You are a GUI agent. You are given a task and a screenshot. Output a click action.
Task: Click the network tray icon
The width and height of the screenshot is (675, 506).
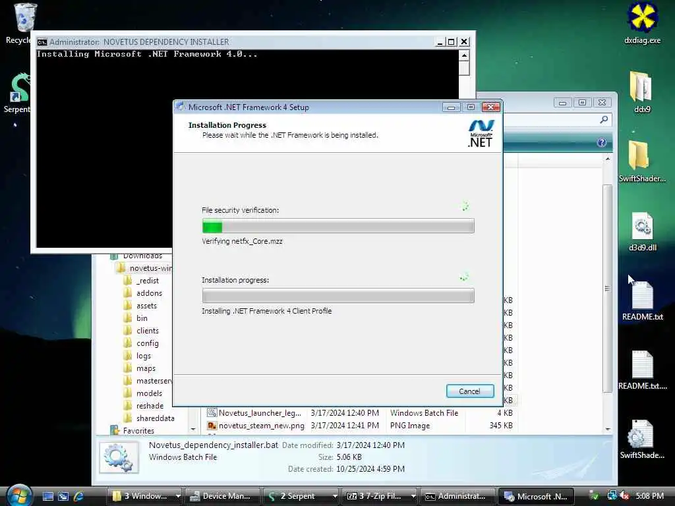tap(612, 495)
